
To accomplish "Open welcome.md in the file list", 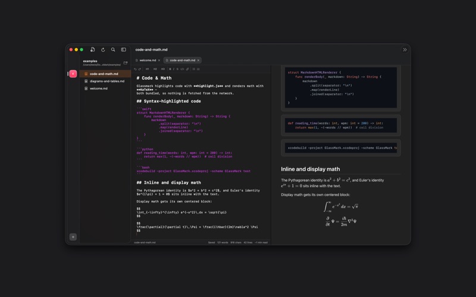I will (x=105, y=89).
